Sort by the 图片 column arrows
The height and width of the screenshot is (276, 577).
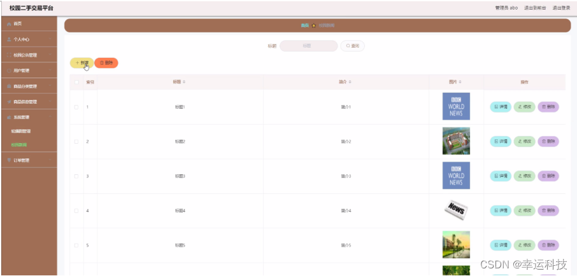460,82
